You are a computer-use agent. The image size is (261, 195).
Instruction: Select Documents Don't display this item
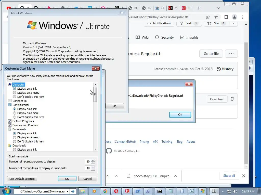pyautogui.click(x=29, y=141)
